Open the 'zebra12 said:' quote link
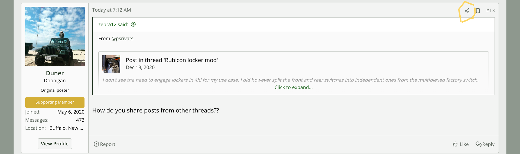 pos(113,25)
